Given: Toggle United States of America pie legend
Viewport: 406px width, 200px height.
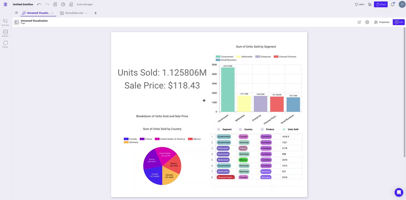Looking at the screenshot, I should [x=170, y=139].
